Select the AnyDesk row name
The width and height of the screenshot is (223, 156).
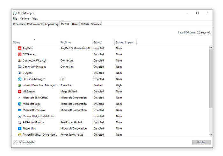point(28,48)
